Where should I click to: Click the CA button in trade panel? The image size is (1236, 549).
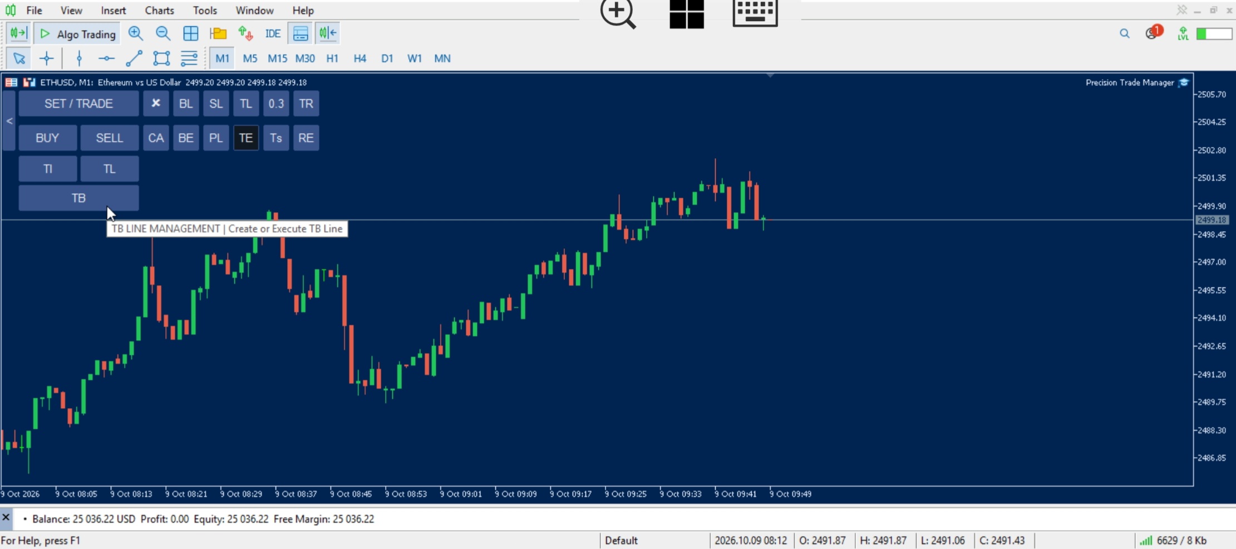coord(156,138)
